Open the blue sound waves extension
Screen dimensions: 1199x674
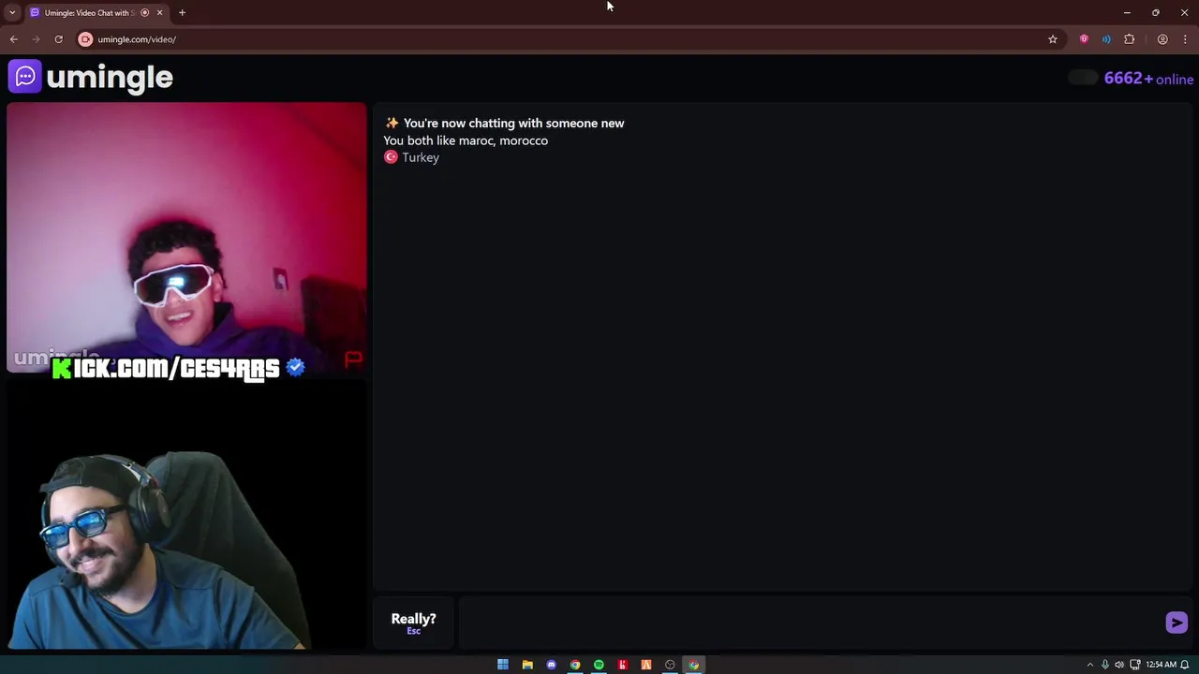[1106, 39]
